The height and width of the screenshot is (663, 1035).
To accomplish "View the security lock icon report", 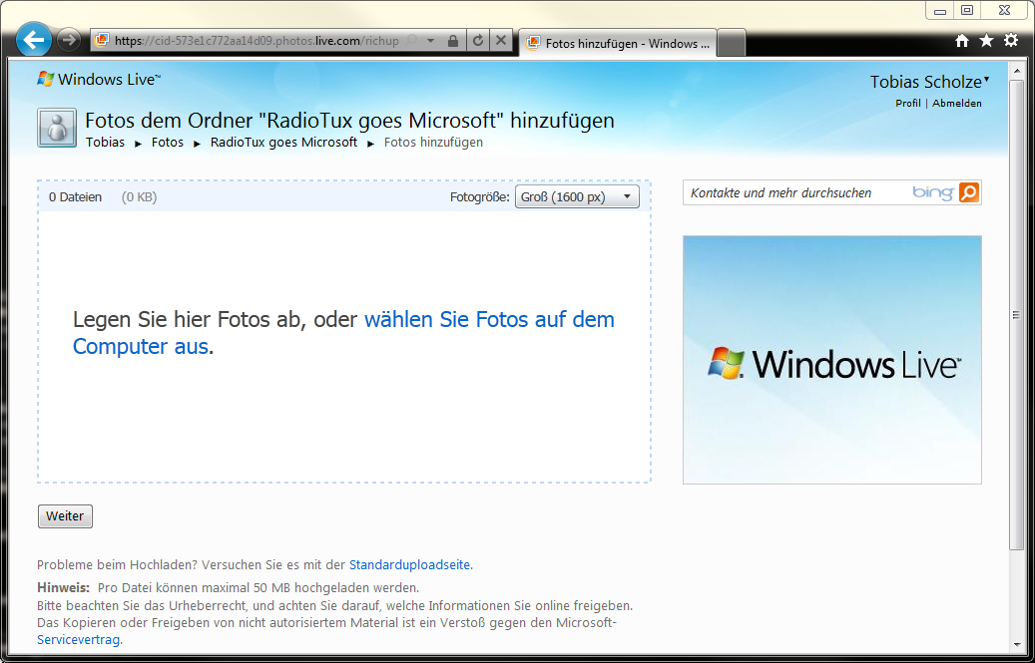I will 453,41.
